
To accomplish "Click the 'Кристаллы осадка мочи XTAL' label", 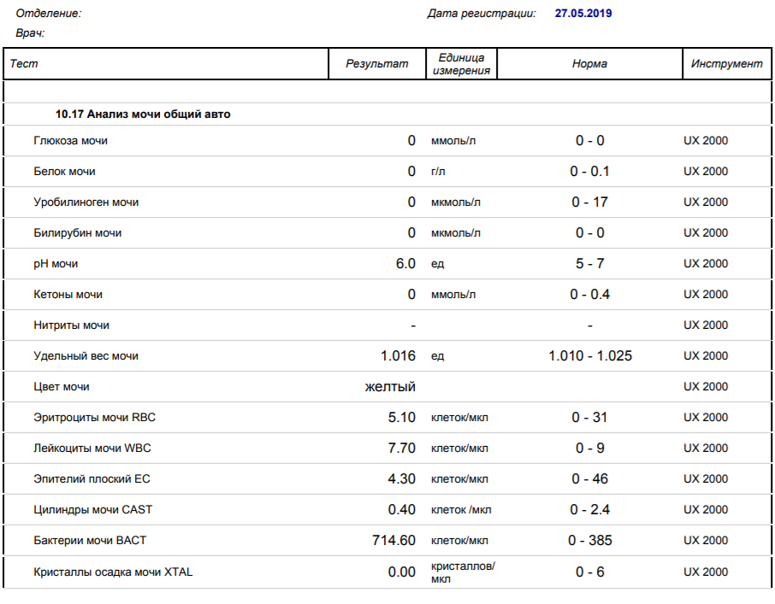I will 113,572.
